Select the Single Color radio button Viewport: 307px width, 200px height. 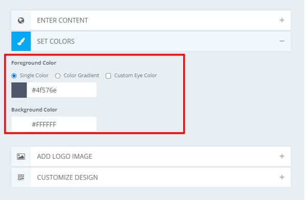coord(14,76)
